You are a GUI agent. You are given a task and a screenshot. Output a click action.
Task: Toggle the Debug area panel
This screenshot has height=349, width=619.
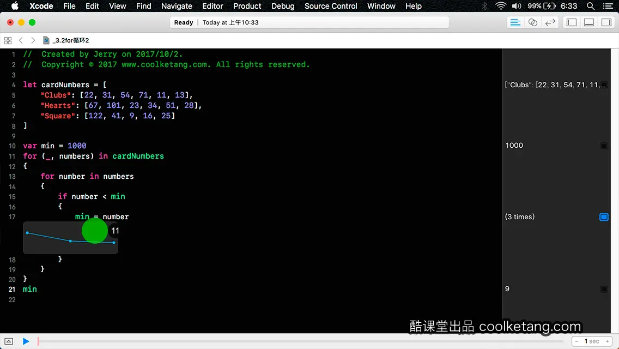(x=588, y=22)
